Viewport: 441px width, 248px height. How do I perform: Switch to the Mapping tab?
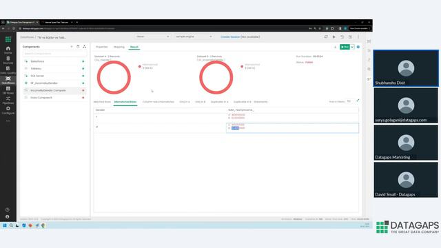click(x=119, y=47)
